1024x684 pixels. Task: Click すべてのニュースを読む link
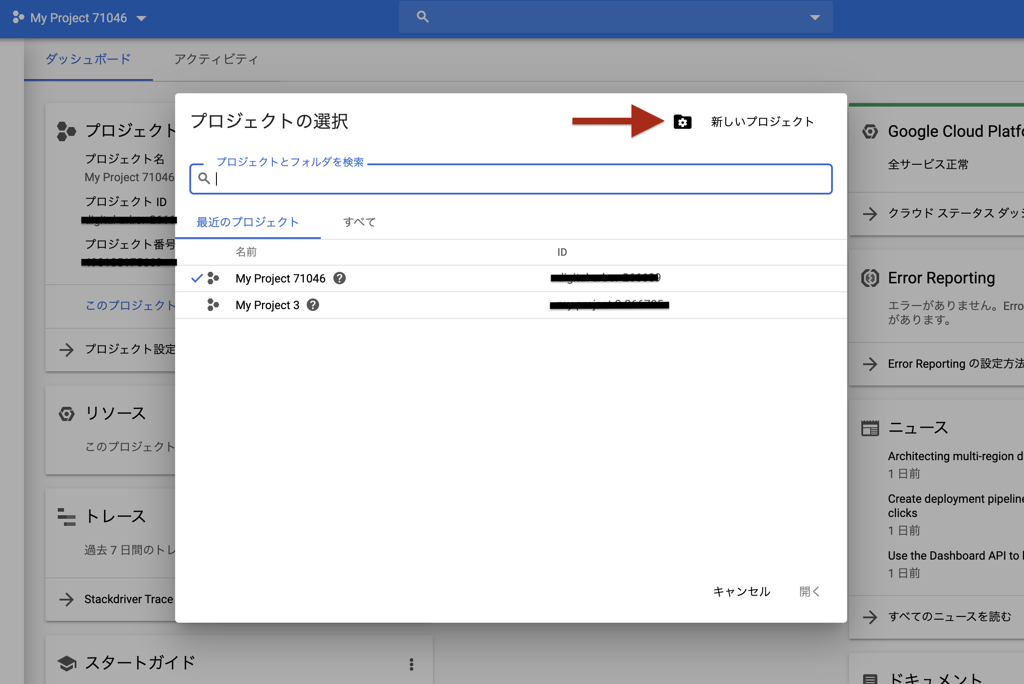[x=949, y=616]
